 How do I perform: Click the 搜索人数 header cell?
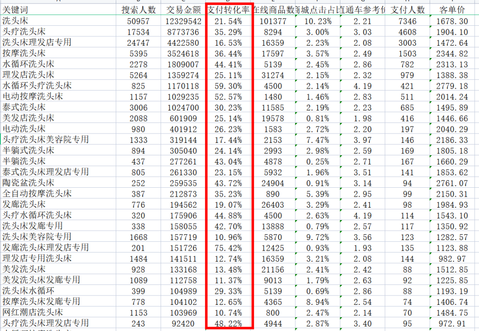click(x=139, y=10)
